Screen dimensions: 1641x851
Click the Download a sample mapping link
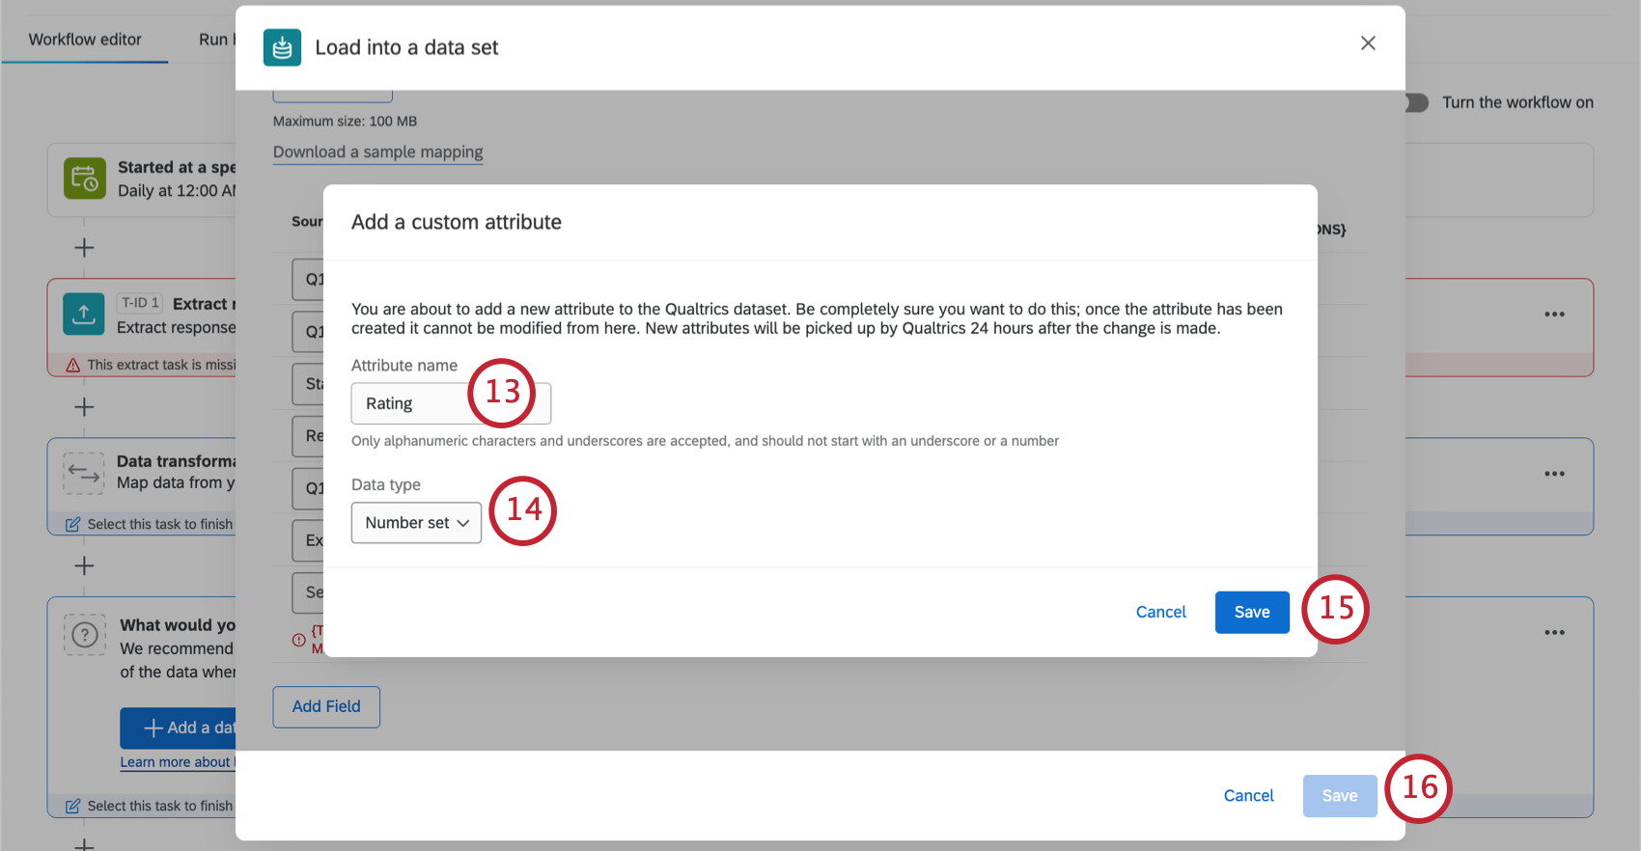pos(377,151)
